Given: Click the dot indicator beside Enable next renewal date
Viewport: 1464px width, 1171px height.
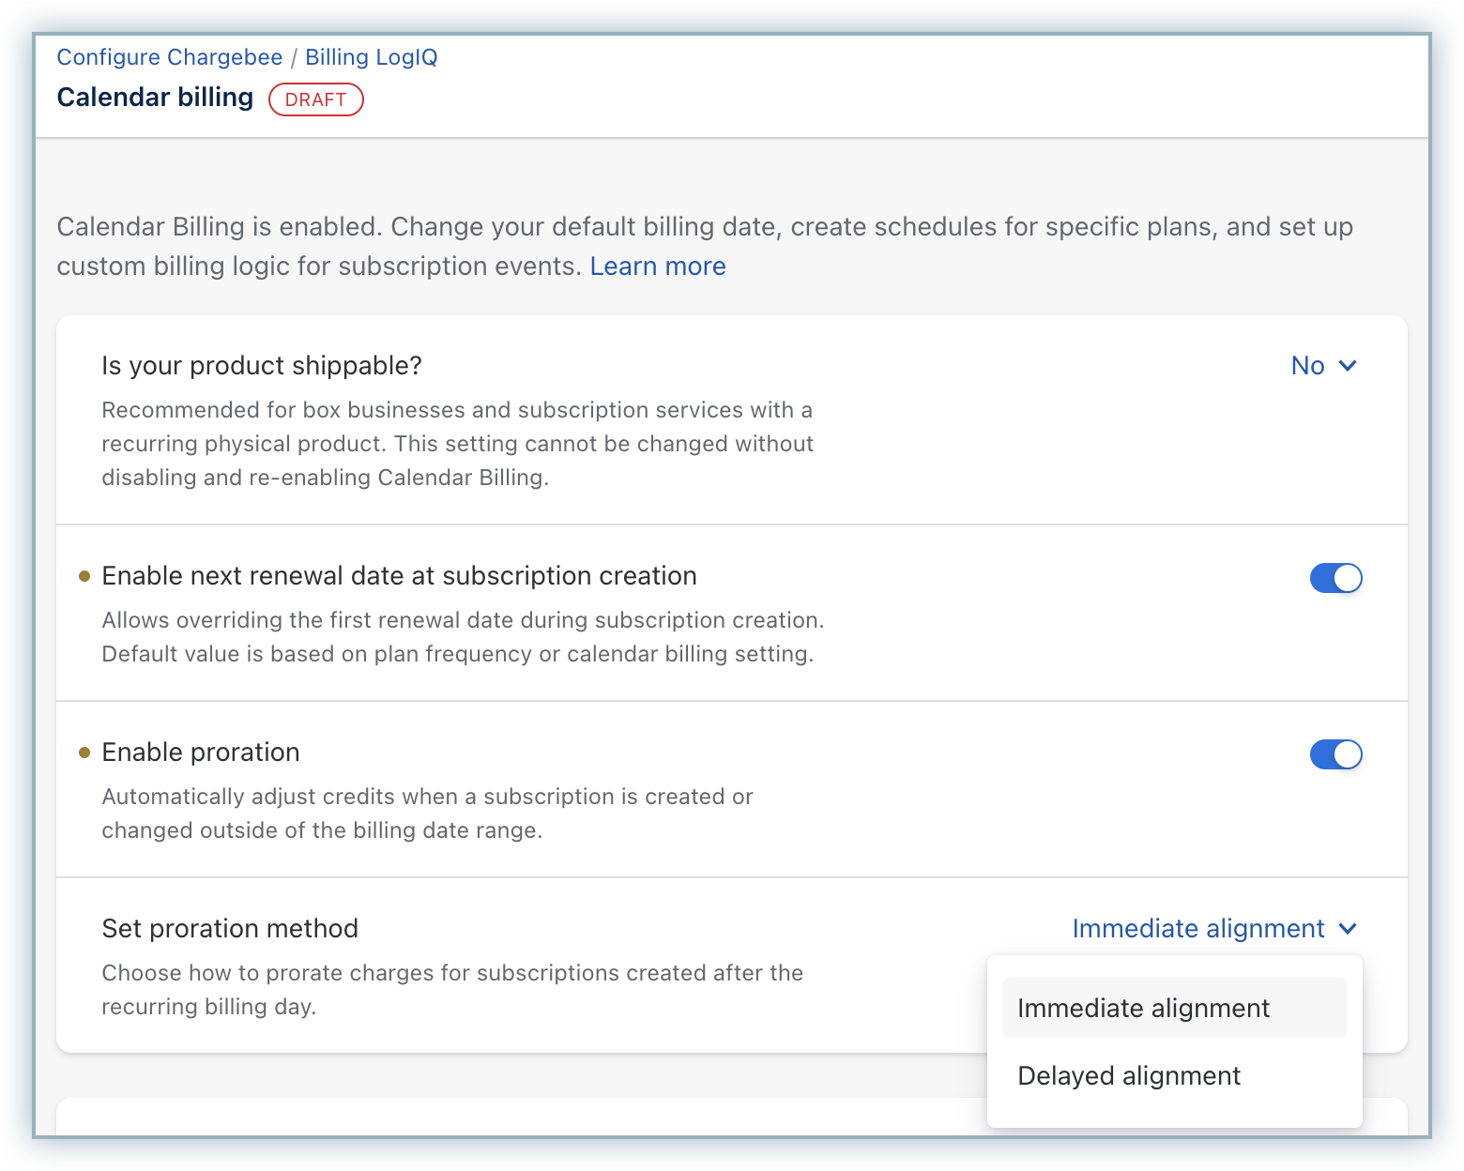Looking at the screenshot, I should tap(84, 576).
